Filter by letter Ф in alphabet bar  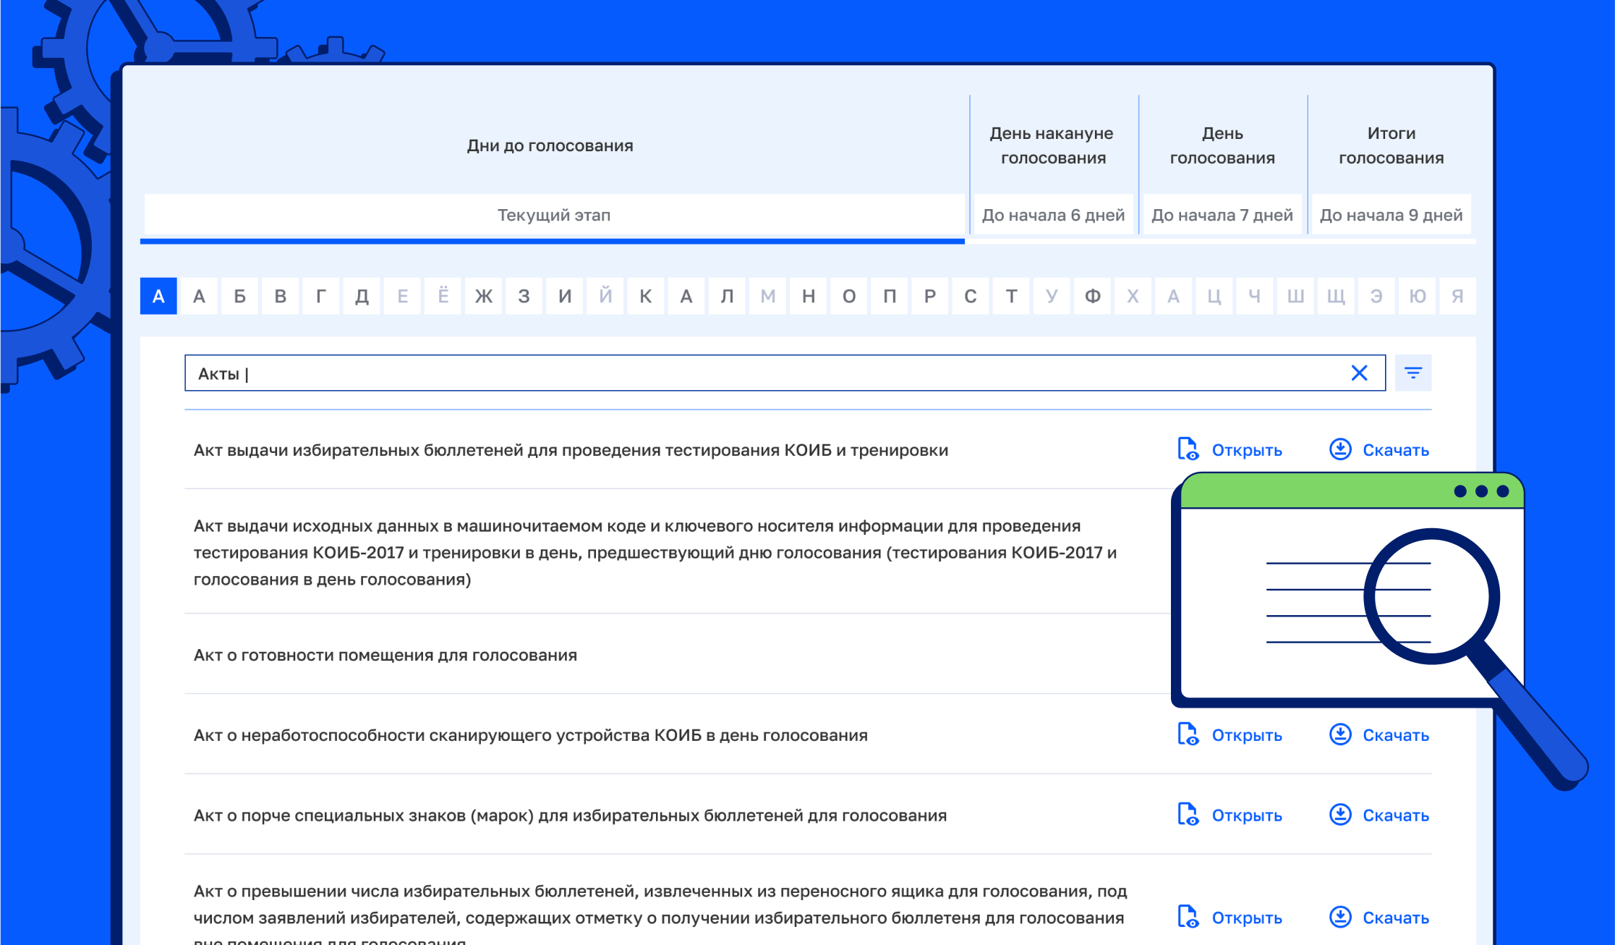tap(1092, 296)
